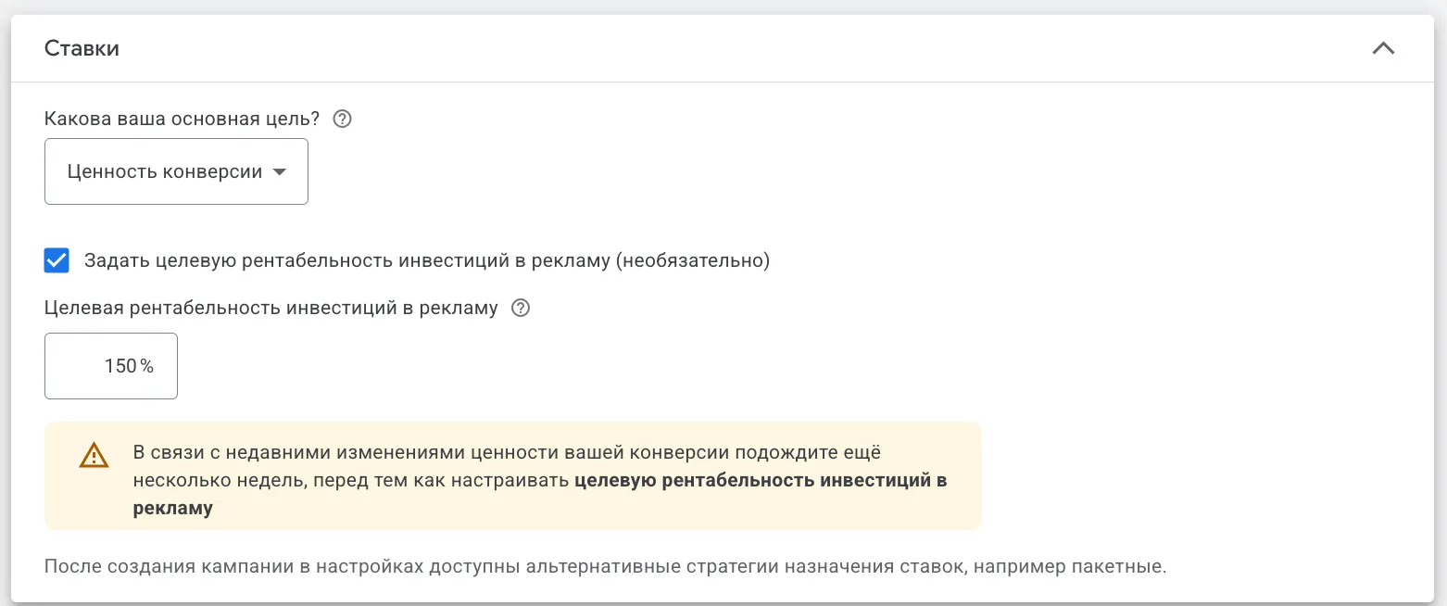Click the Целевая рентабельность инвестиций в рекламу label
Viewport: 1447px width, 606px height.
tap(271, 309)
